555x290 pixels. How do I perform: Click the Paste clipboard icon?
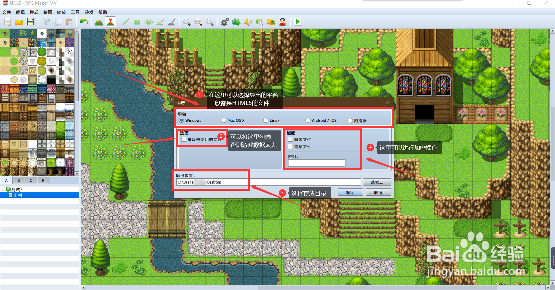[69, 22]
